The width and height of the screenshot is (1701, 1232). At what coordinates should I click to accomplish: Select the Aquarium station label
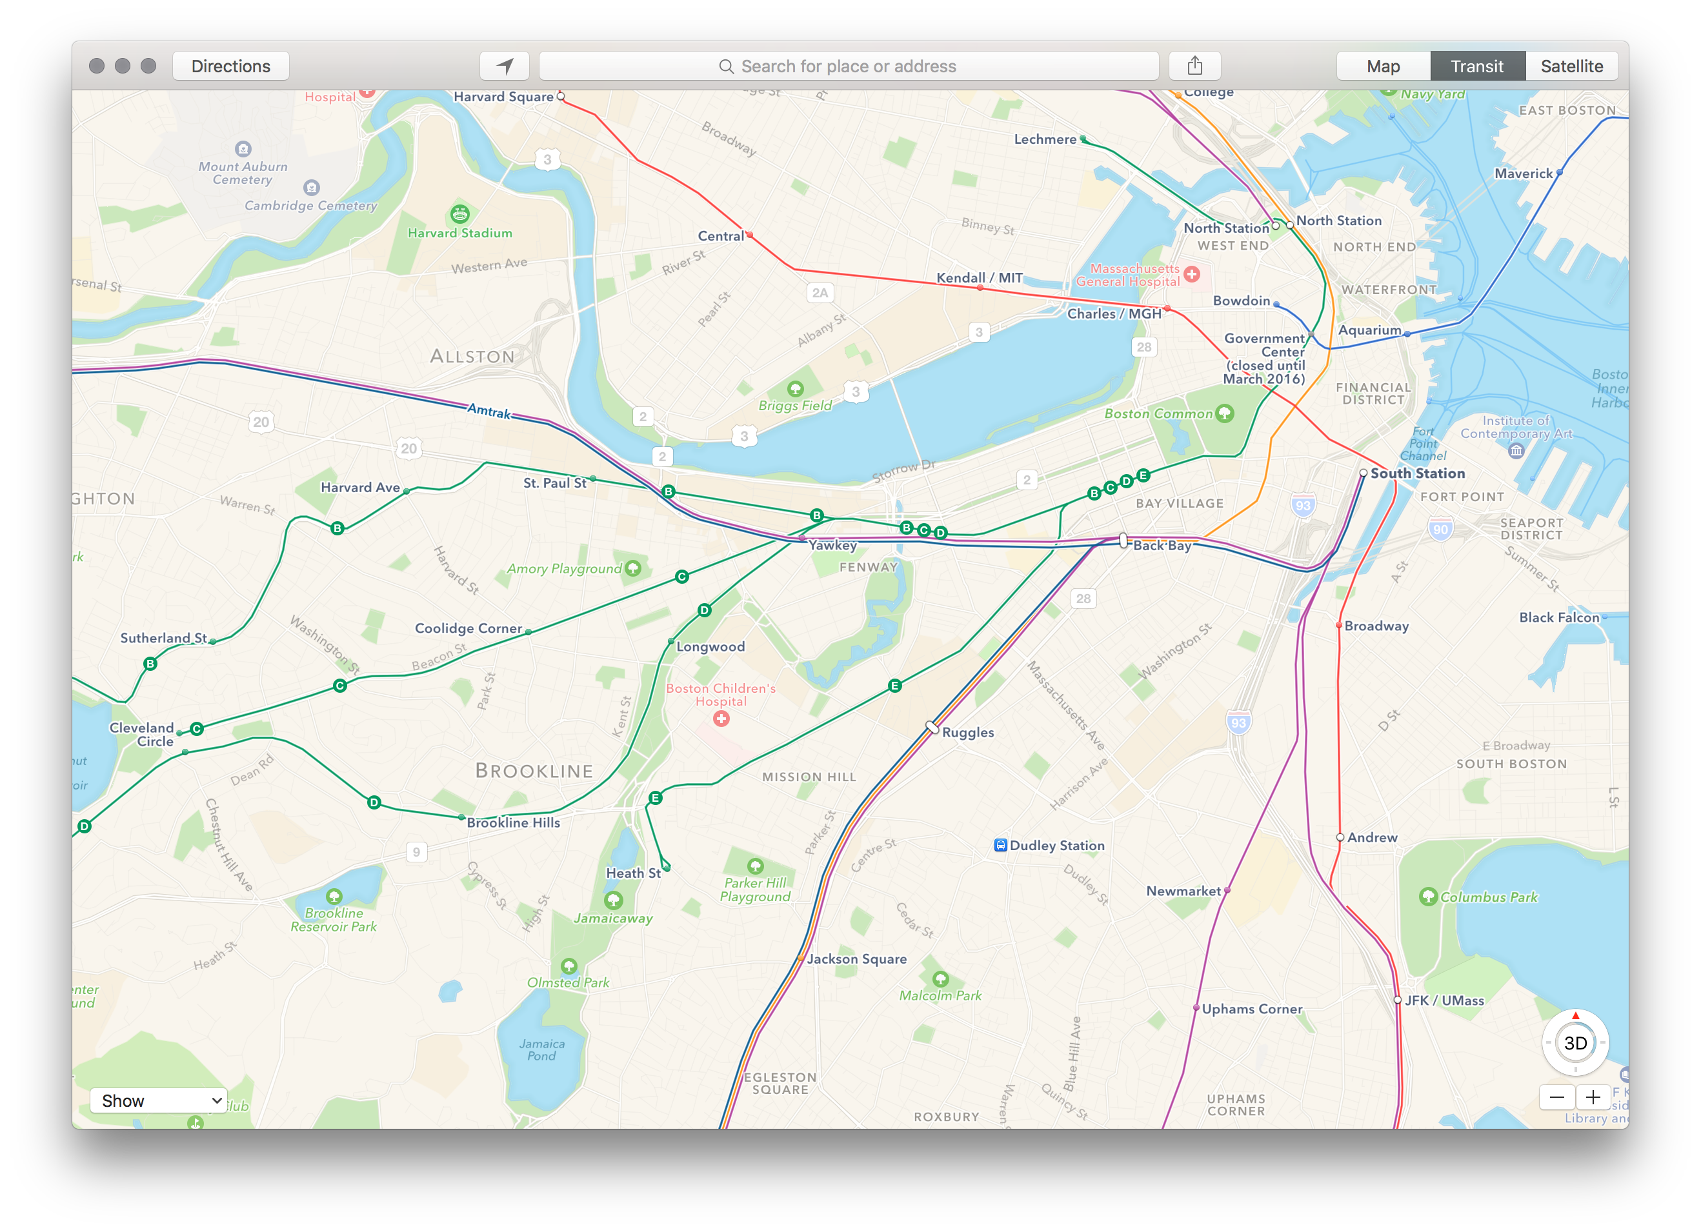click(x=1369, y=330)
